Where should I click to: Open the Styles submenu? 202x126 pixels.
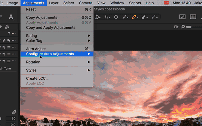(x=57, y=70)
